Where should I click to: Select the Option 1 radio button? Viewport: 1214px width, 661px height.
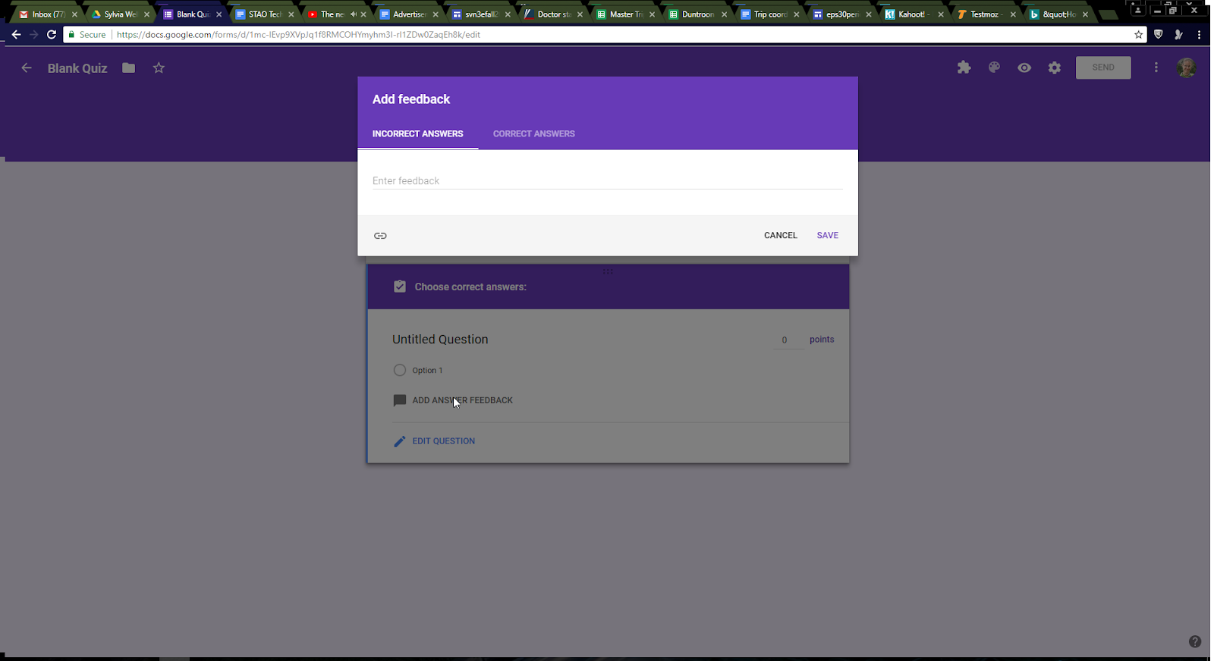click(x=400, y=370)
